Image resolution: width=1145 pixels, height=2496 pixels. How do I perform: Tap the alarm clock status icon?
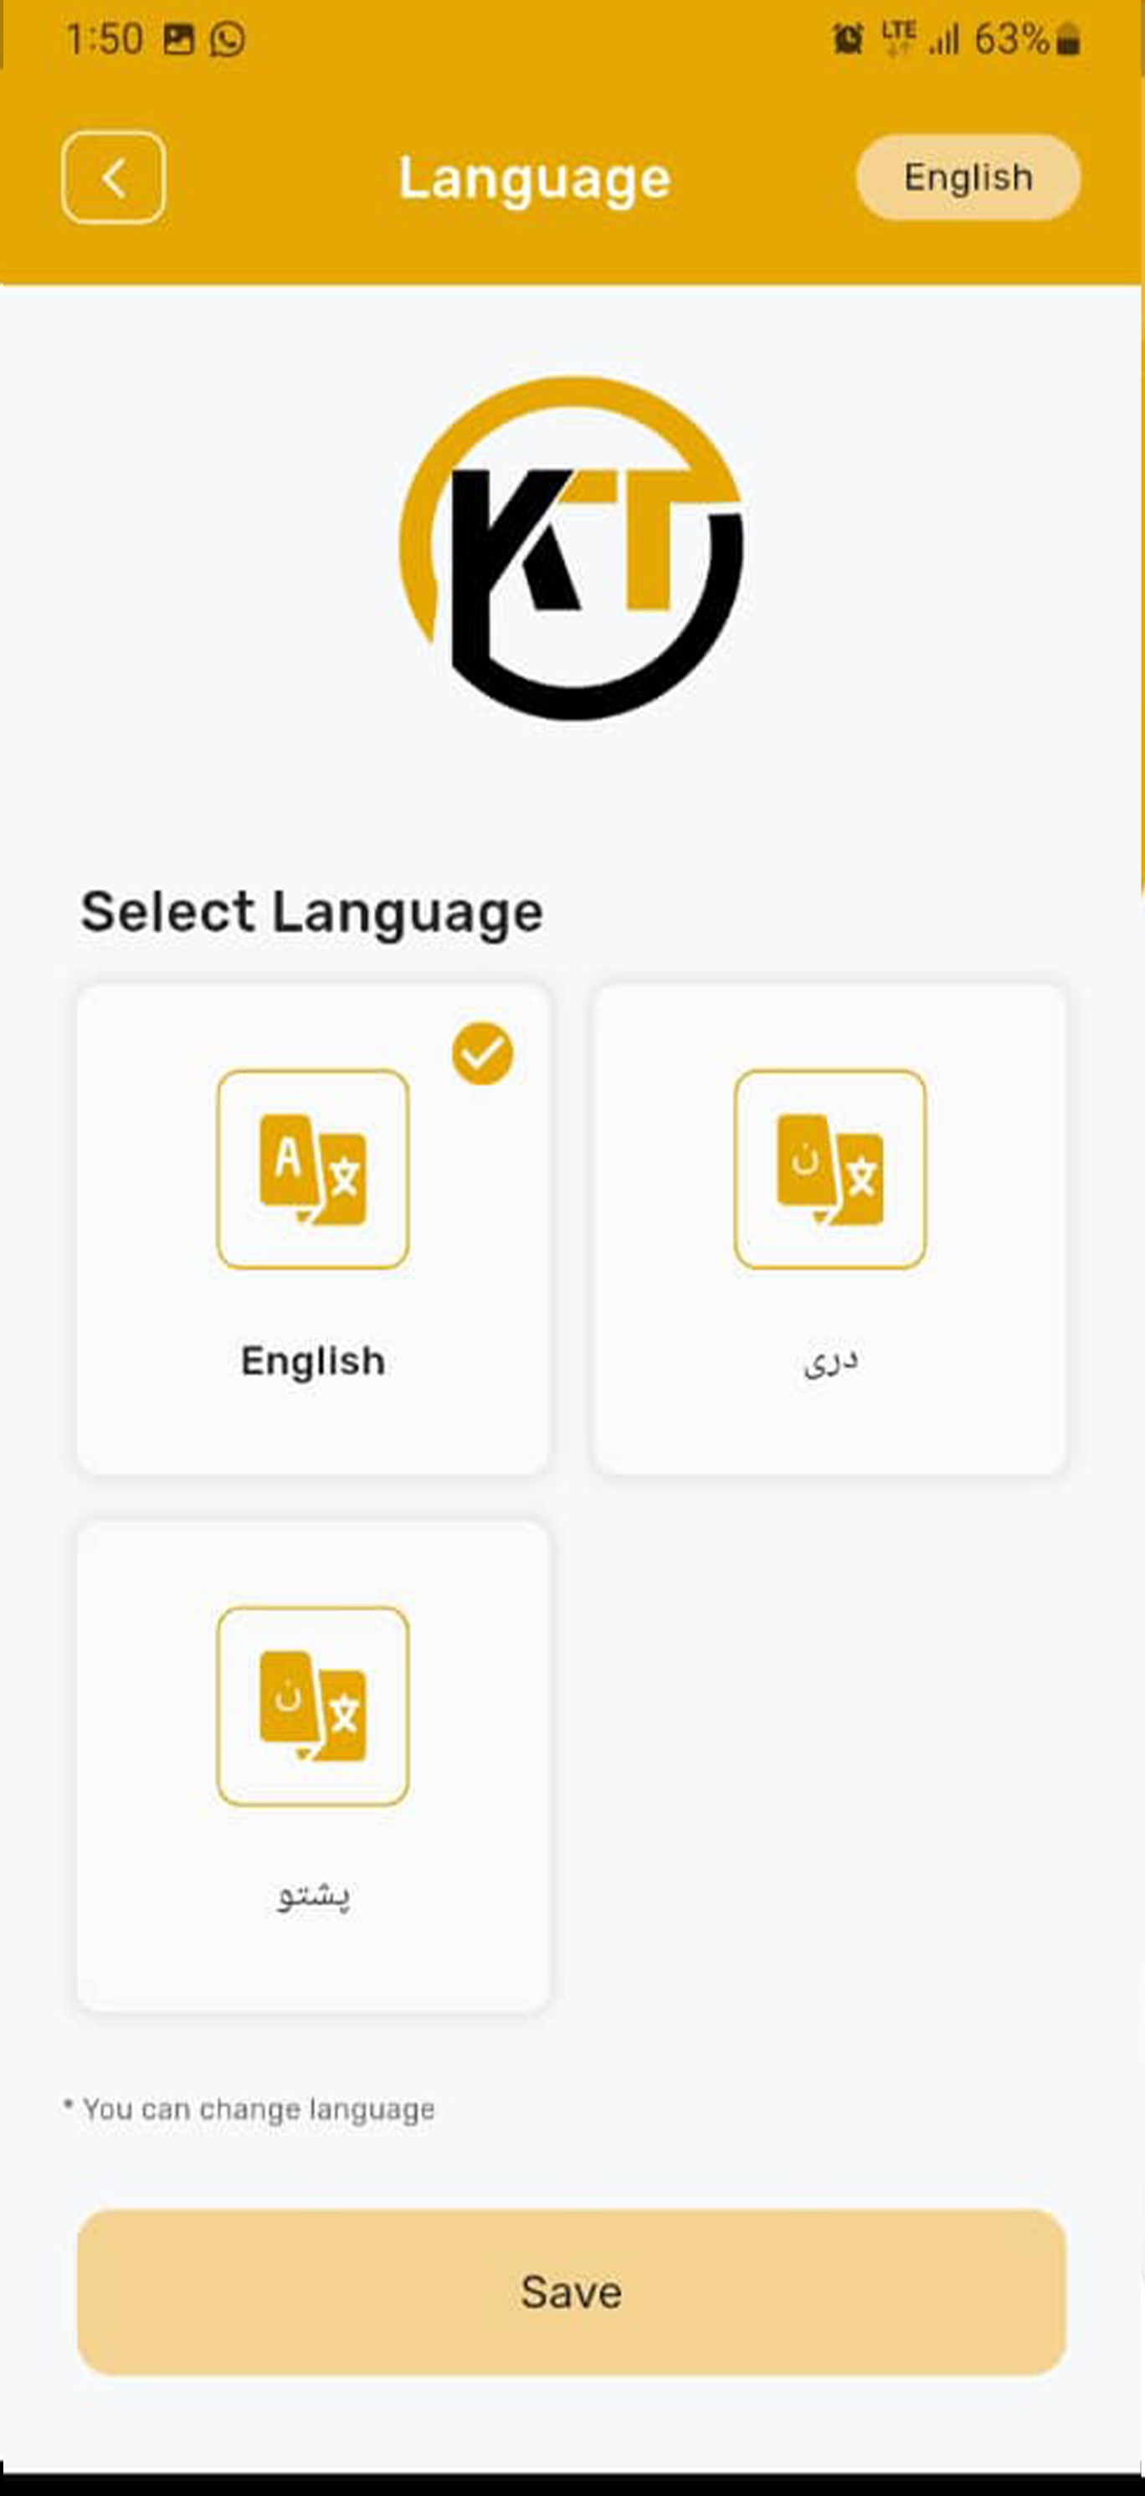coord(848,39)
